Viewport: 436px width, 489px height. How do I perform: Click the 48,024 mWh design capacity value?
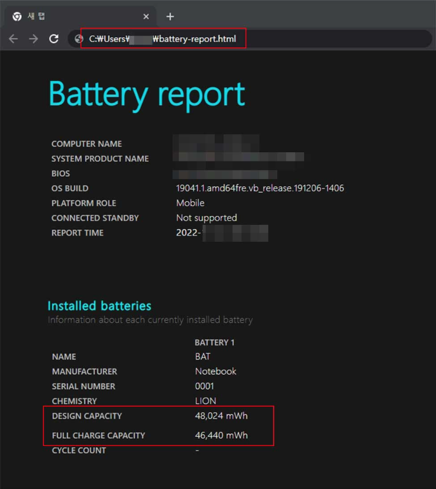click(221, 416)
